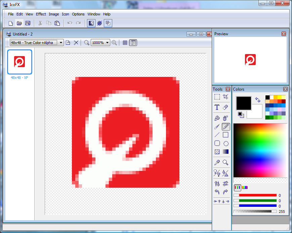
Task: Open the Effect menu
Action: click(41, 14)
